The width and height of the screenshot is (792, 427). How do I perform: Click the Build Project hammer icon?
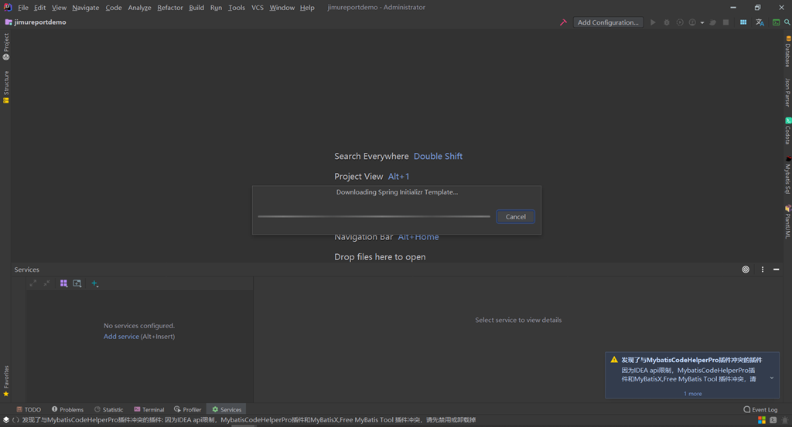click(563, 22)
